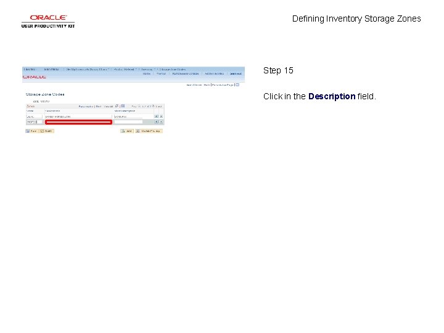Click the Personalize Page link
The height and width of the screenshot is (333, 444).
(x=223, y=85)
